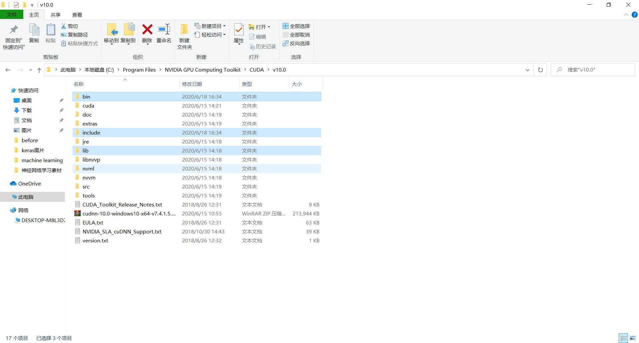Click 本地磁盘 (C:) in the breadcrumb

click(99, 70)
